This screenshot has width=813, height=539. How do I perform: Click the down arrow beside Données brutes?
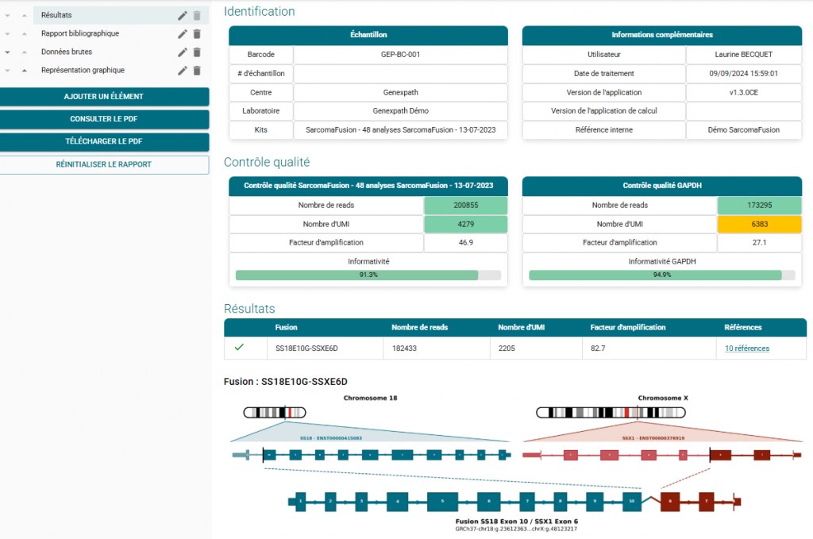click(7, 52)
